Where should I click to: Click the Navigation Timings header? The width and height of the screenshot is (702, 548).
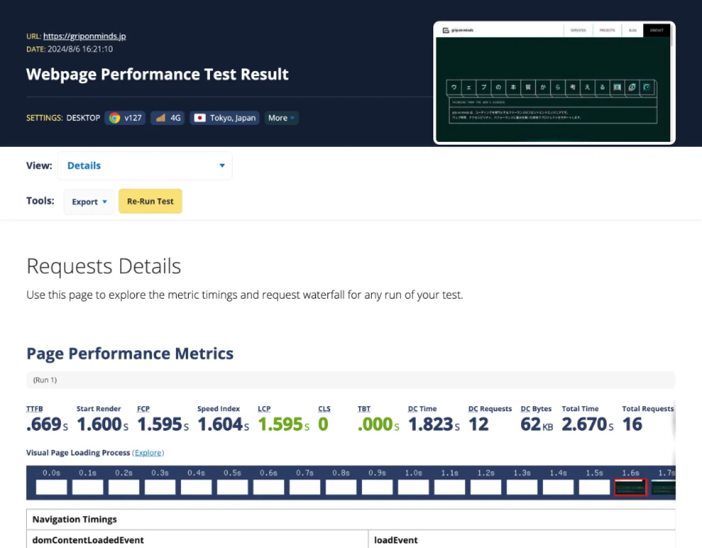coord(75,519)
